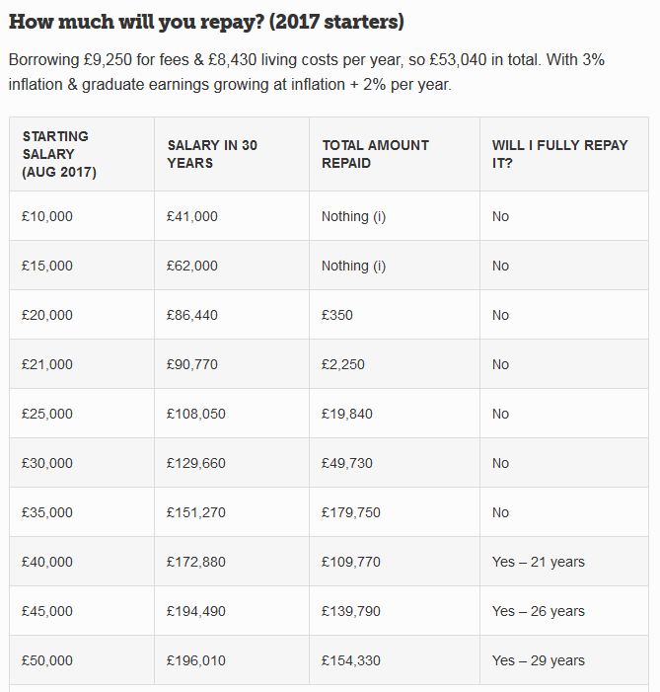Select the Salary in 30 Years header
Screen dimensions: 660x692
coord(232,154)
